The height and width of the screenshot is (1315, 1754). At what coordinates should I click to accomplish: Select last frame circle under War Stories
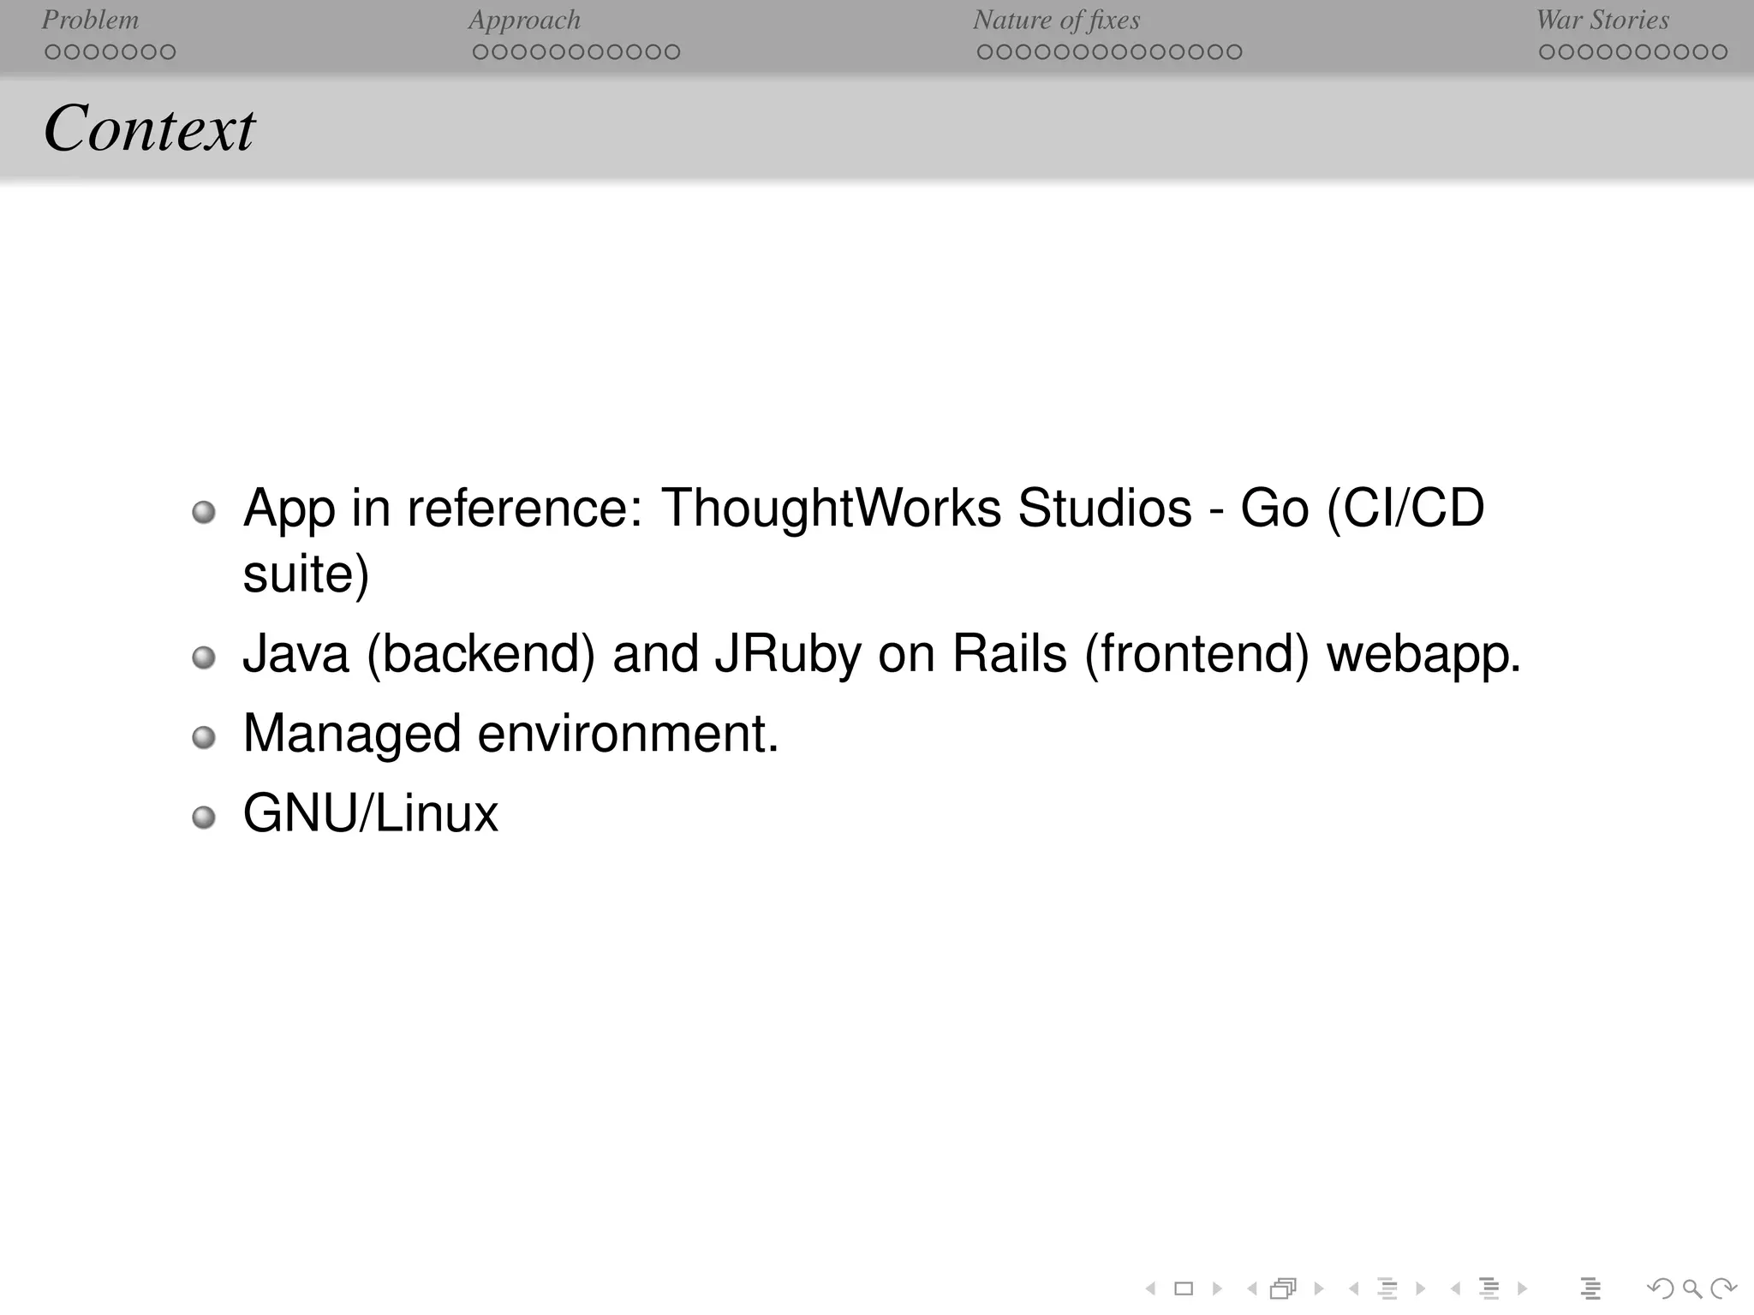coord(1719,52)
